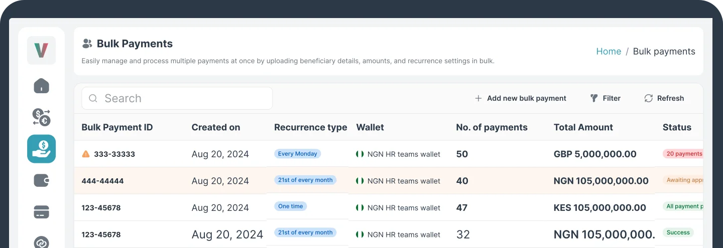The height and width of the screenshot is (248, 723).
Task: Click the One time recurrence tag
Action: (290, 206)
